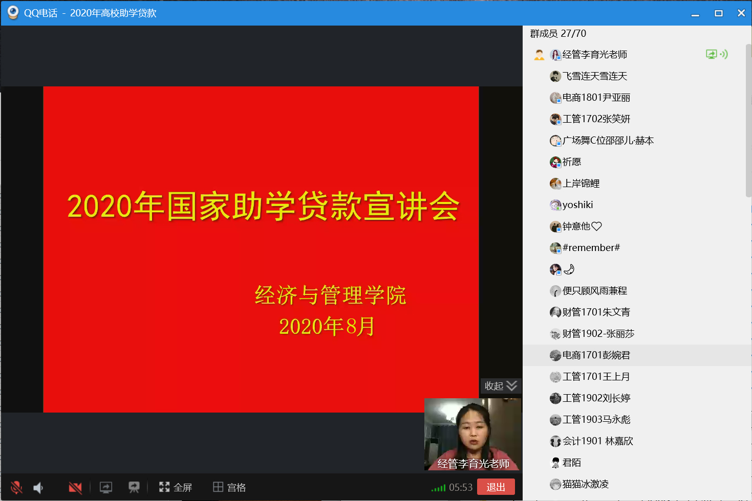Click the share screen monitor icon
The image size is (752, 501).
tap(106, 488)
